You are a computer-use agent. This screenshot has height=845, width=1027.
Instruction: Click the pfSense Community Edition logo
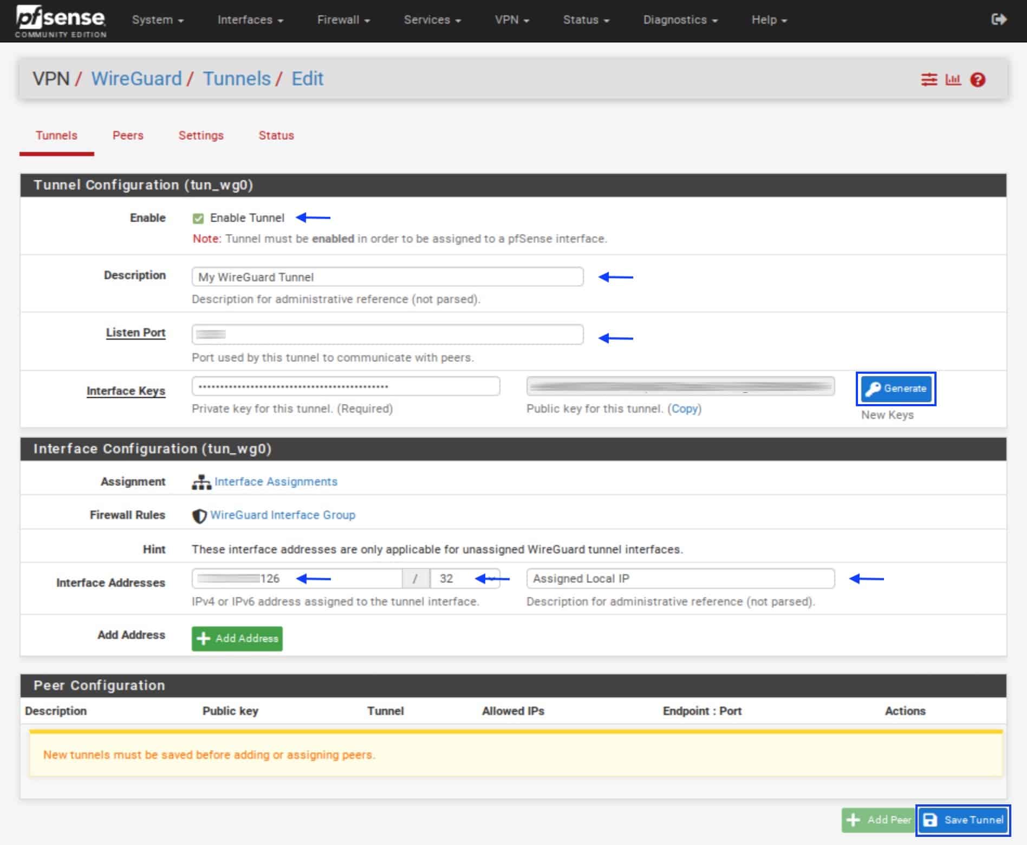(x=61, y=21)
